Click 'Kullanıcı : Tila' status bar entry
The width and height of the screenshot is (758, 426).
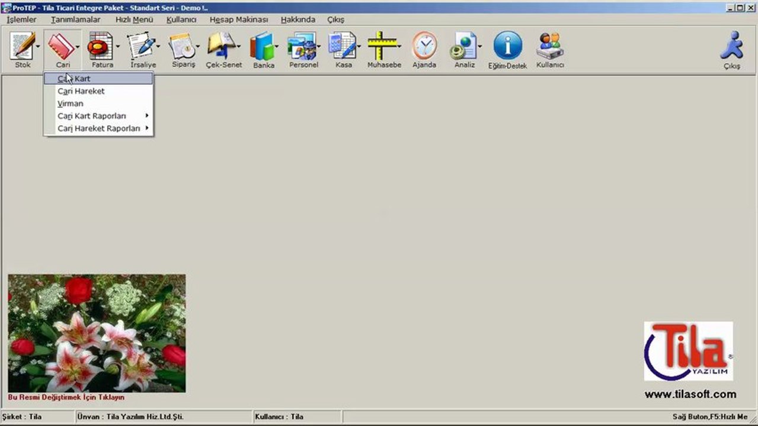click(x=279, y=417)
